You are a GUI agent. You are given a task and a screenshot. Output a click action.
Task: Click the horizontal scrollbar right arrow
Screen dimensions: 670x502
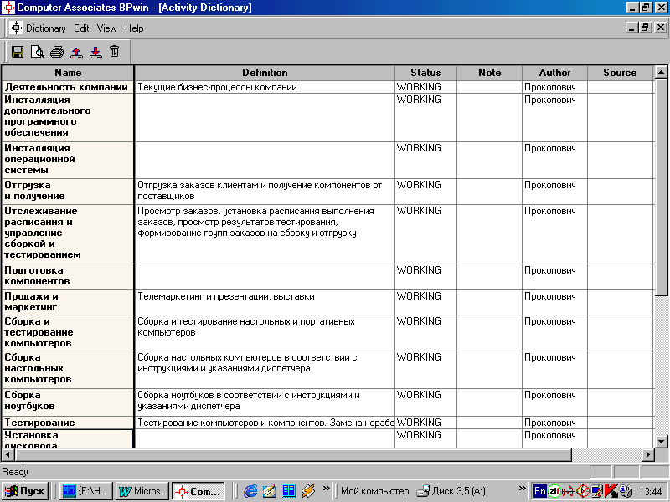click(648, 455)
